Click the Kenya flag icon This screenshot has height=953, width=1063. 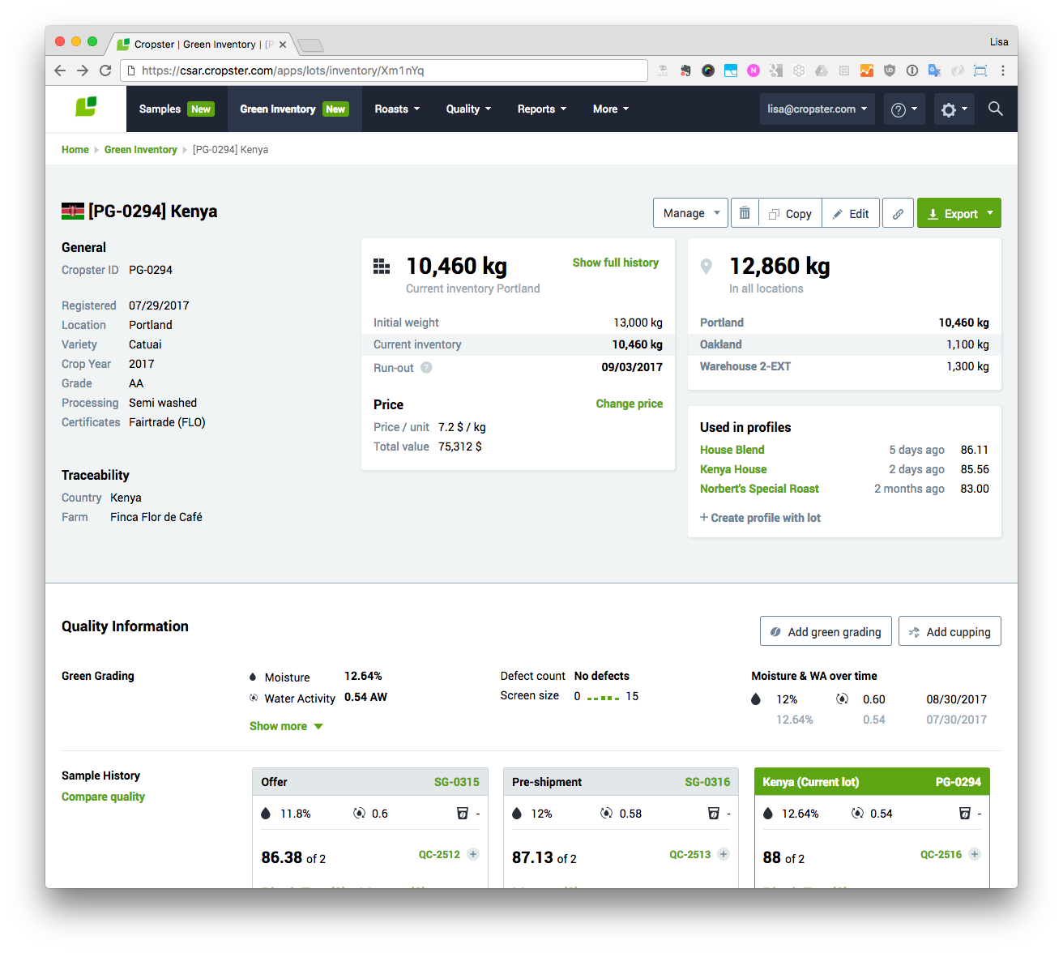click(x=73, y=212)
